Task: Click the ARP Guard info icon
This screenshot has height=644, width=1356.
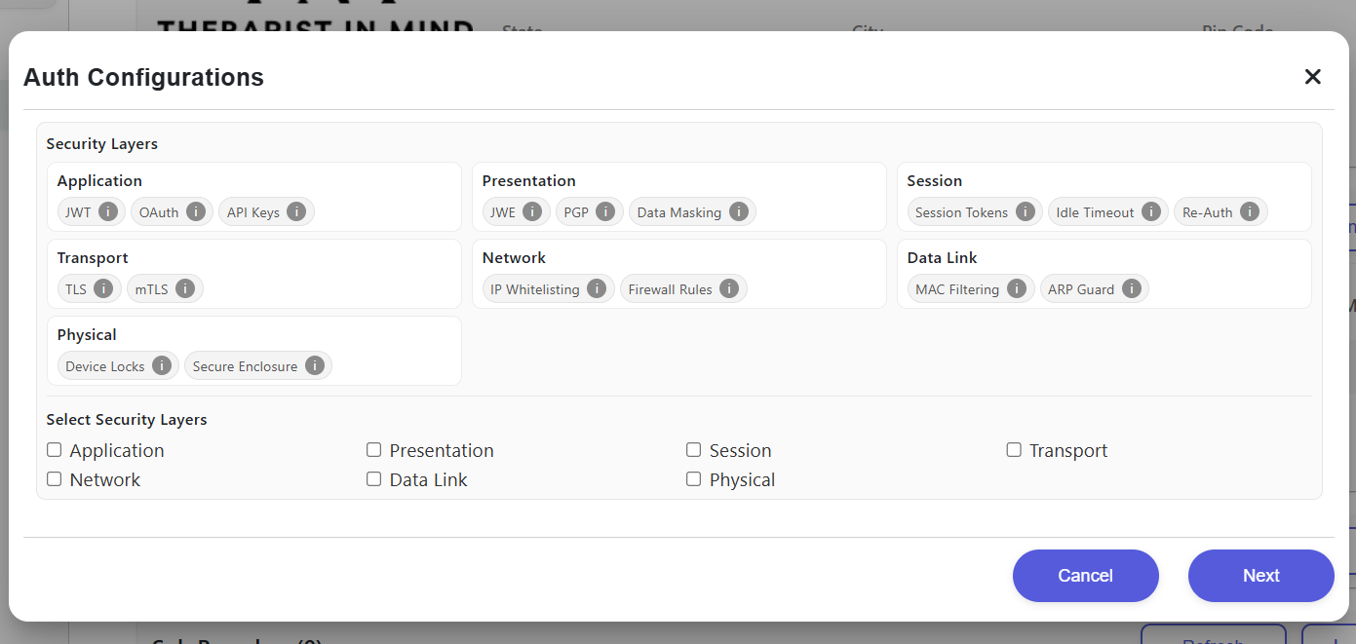Action: (1132, 288)
